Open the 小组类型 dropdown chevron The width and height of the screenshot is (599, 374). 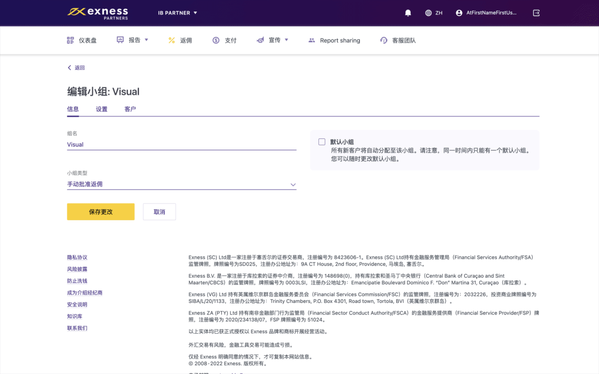pyautogui.click(x=293, y=185)
